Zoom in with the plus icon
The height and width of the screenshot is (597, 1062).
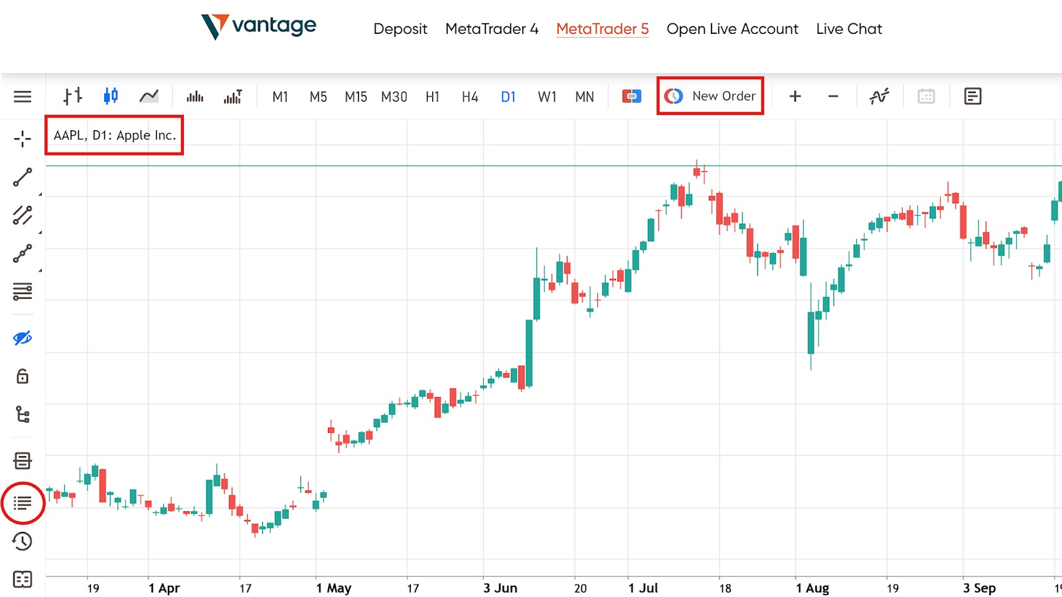click(x=795, y=97)
